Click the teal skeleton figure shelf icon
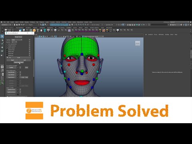 tap(45, 30)
